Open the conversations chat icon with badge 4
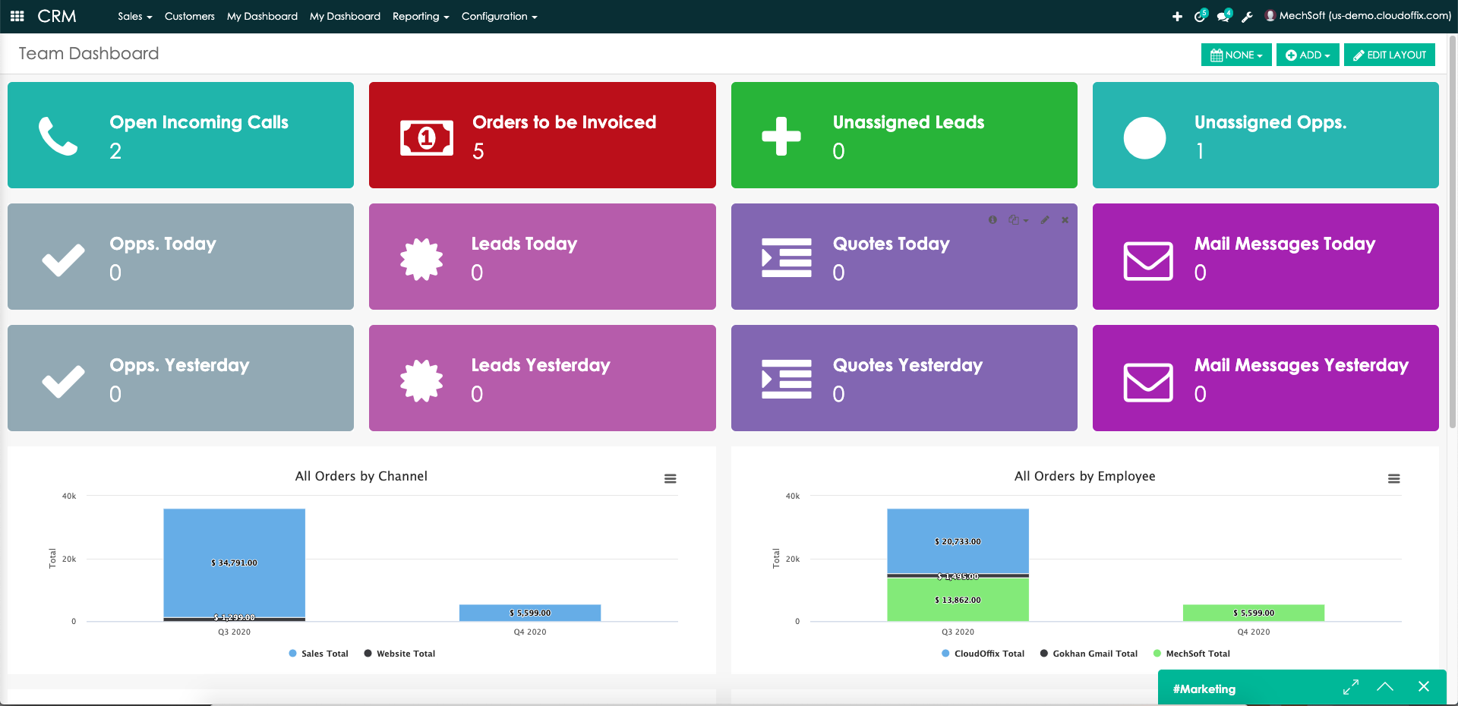Screen dimensions: 1458x706 [x=1223, y=15]
